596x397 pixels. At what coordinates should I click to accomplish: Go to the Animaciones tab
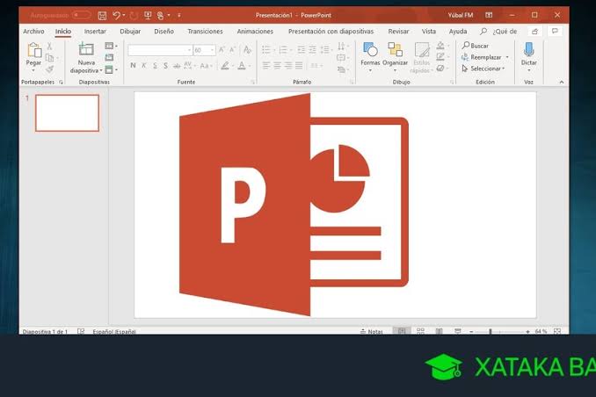(x=255, y=31)
